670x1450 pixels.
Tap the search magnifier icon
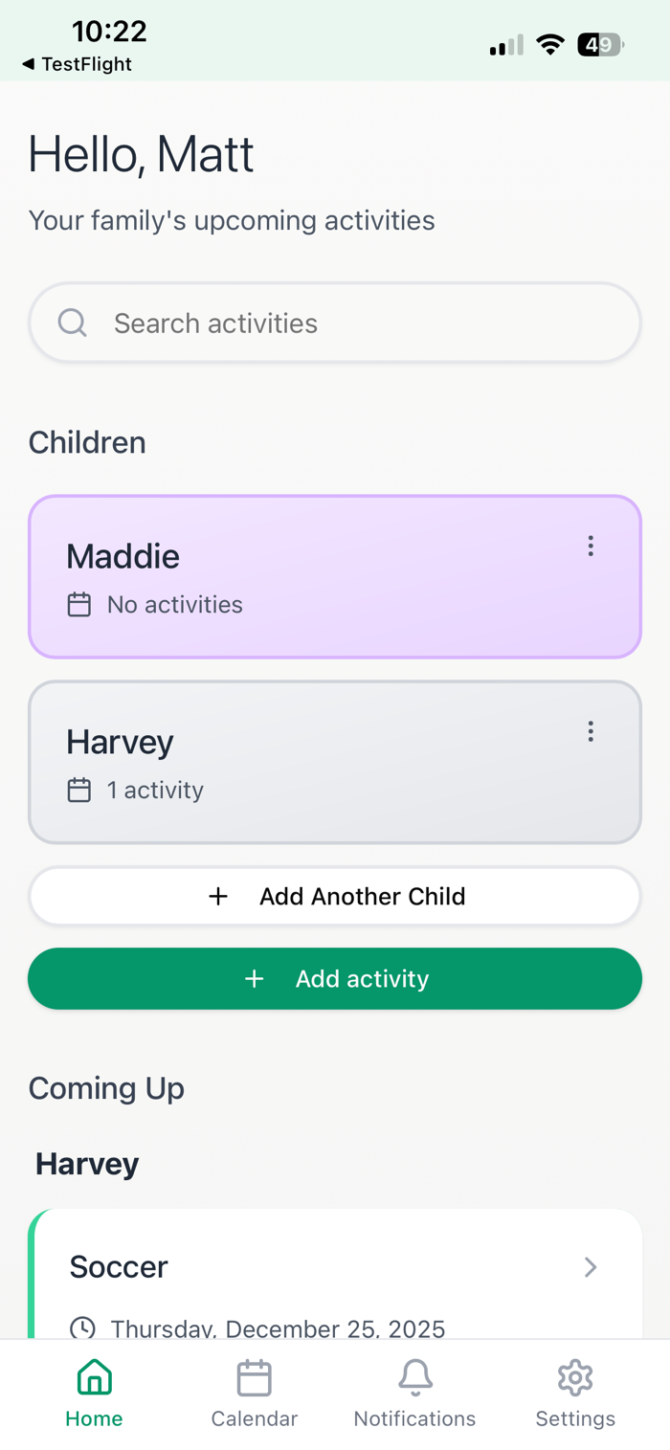[x=73, y=323]
